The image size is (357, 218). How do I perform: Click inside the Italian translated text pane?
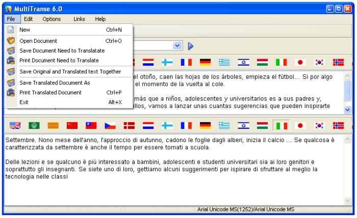(x=174, y=170)
